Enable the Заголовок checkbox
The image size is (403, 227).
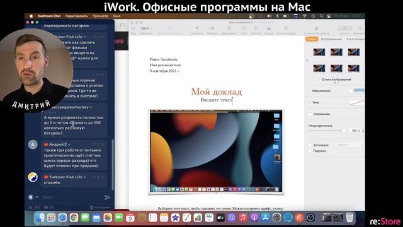[310, 146]
